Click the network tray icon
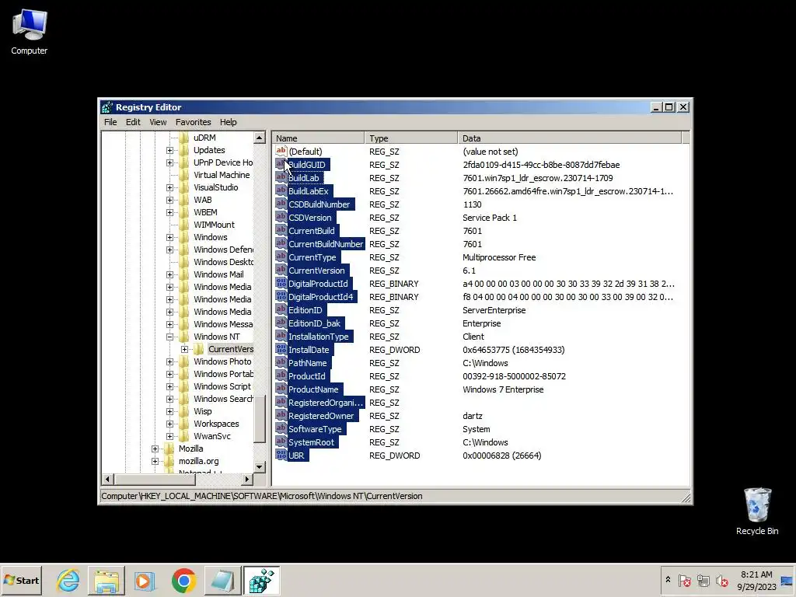 point(703,580)
